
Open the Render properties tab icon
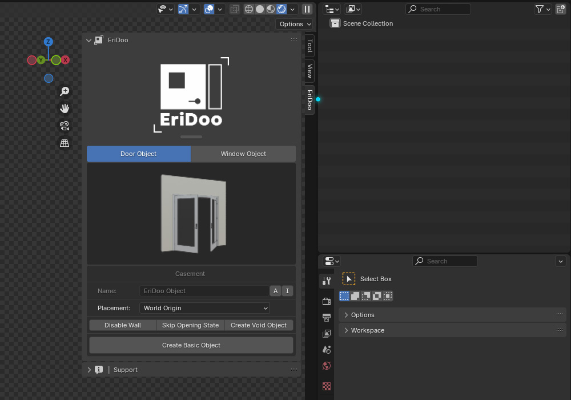pos(327,301)
